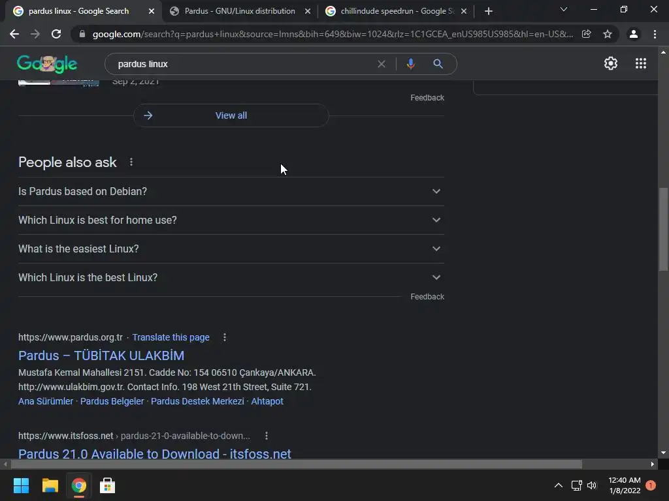669x501 pixels.
Task: Open the notification badge in the tray
Action: [651, 485]
